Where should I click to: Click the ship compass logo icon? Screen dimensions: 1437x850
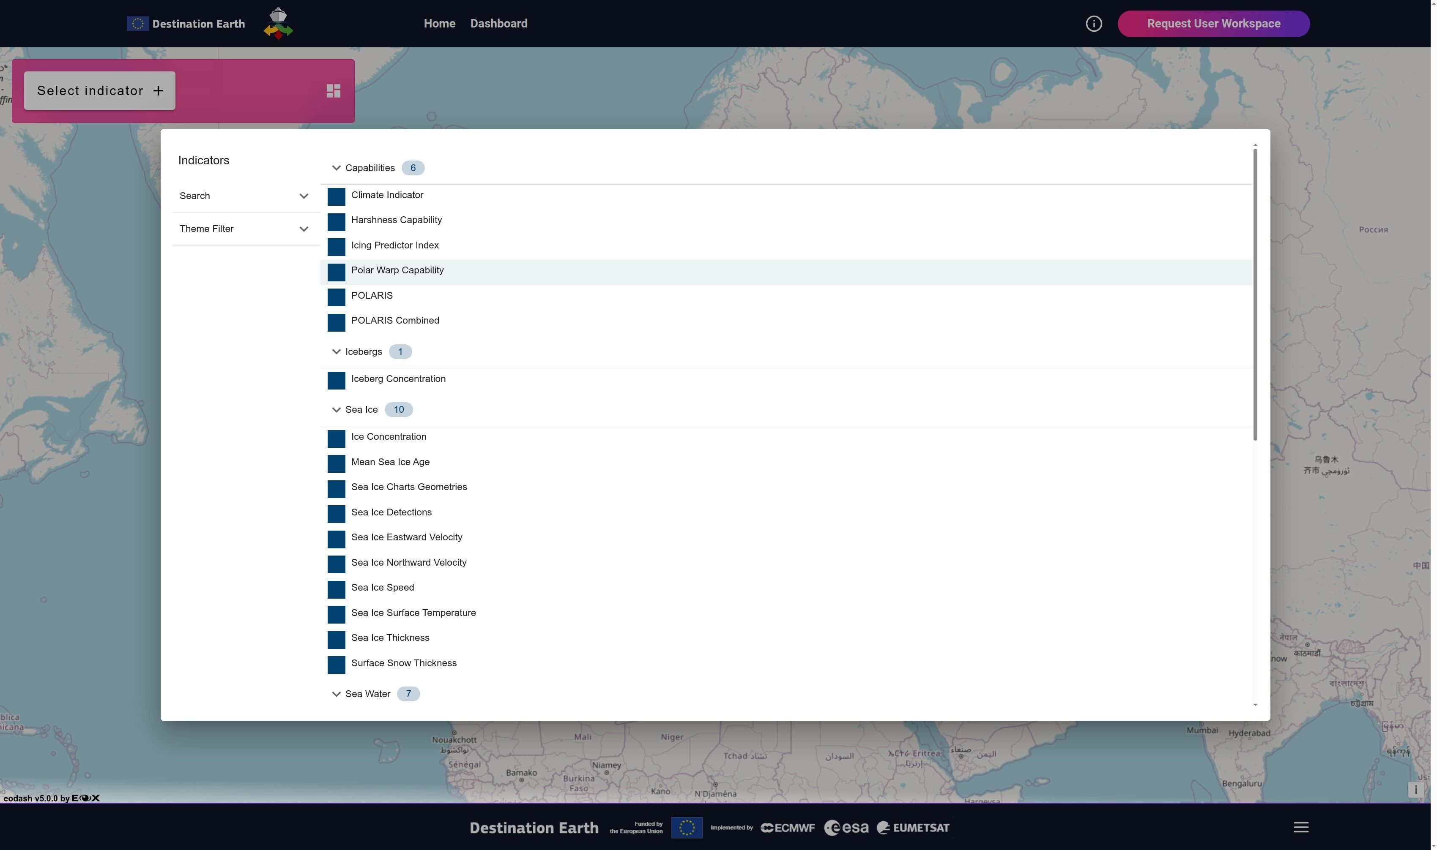click(x=278, y=24)
